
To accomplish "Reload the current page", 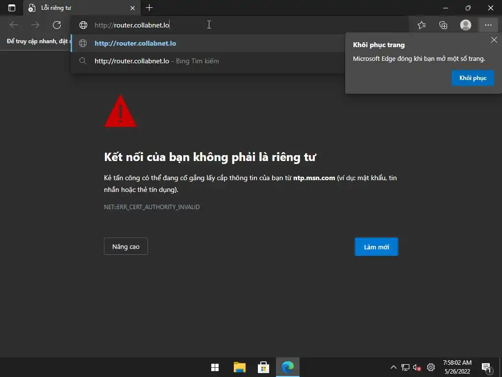I will point(57,25).
